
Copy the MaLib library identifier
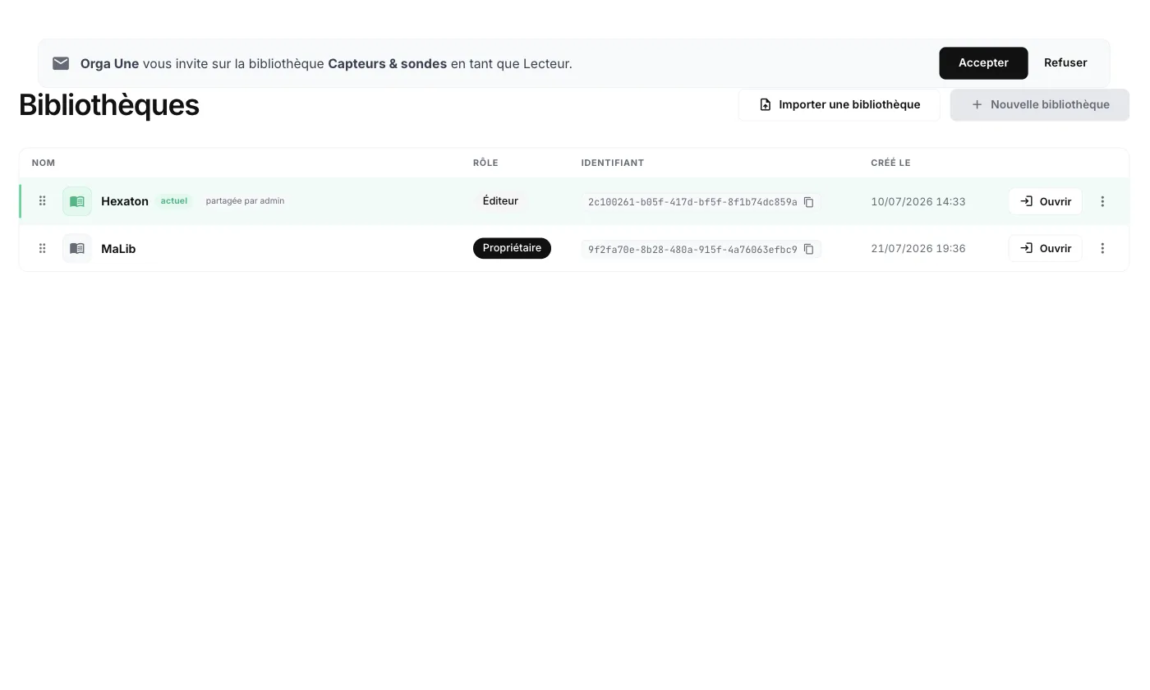point(808,249)
